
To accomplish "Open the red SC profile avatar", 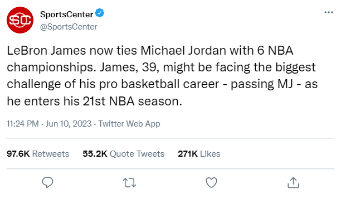I will point(20,20).
